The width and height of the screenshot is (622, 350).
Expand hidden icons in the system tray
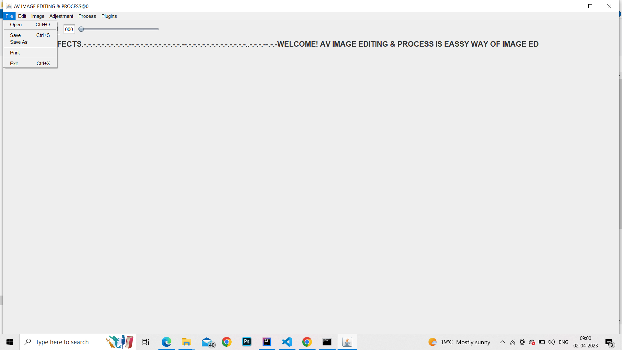coord(503,342)
